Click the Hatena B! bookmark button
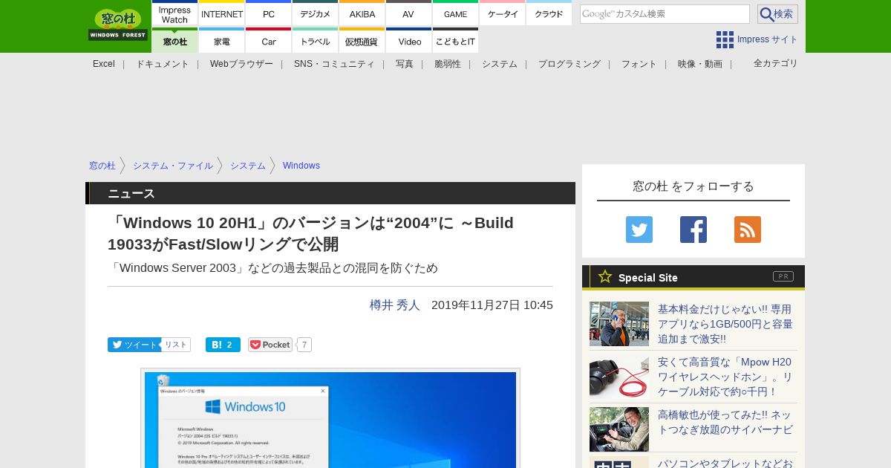 coord(223,345)
